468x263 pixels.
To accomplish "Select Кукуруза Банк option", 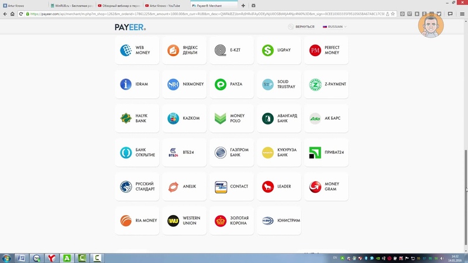I will tap(279, 153).
